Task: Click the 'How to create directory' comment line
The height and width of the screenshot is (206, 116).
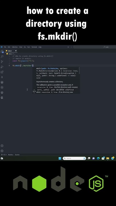Action: click(33, 56)
